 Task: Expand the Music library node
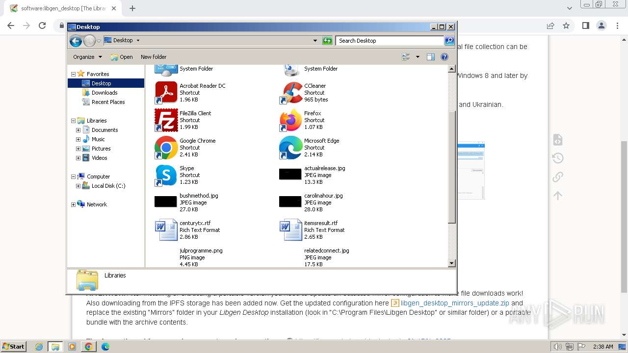(x=78, y=139)
